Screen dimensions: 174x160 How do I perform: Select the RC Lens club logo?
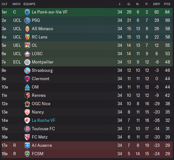pyautogui.click(x=27, y=37)
